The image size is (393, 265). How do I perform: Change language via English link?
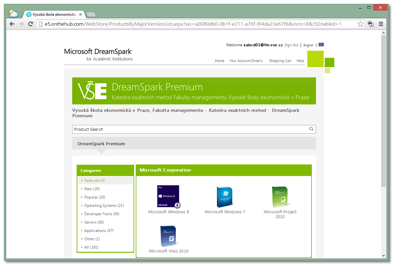click(308, 45)
